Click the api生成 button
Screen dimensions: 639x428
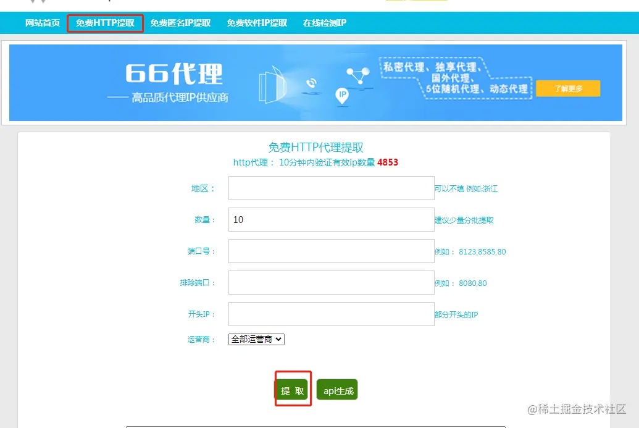click(337, 389)
